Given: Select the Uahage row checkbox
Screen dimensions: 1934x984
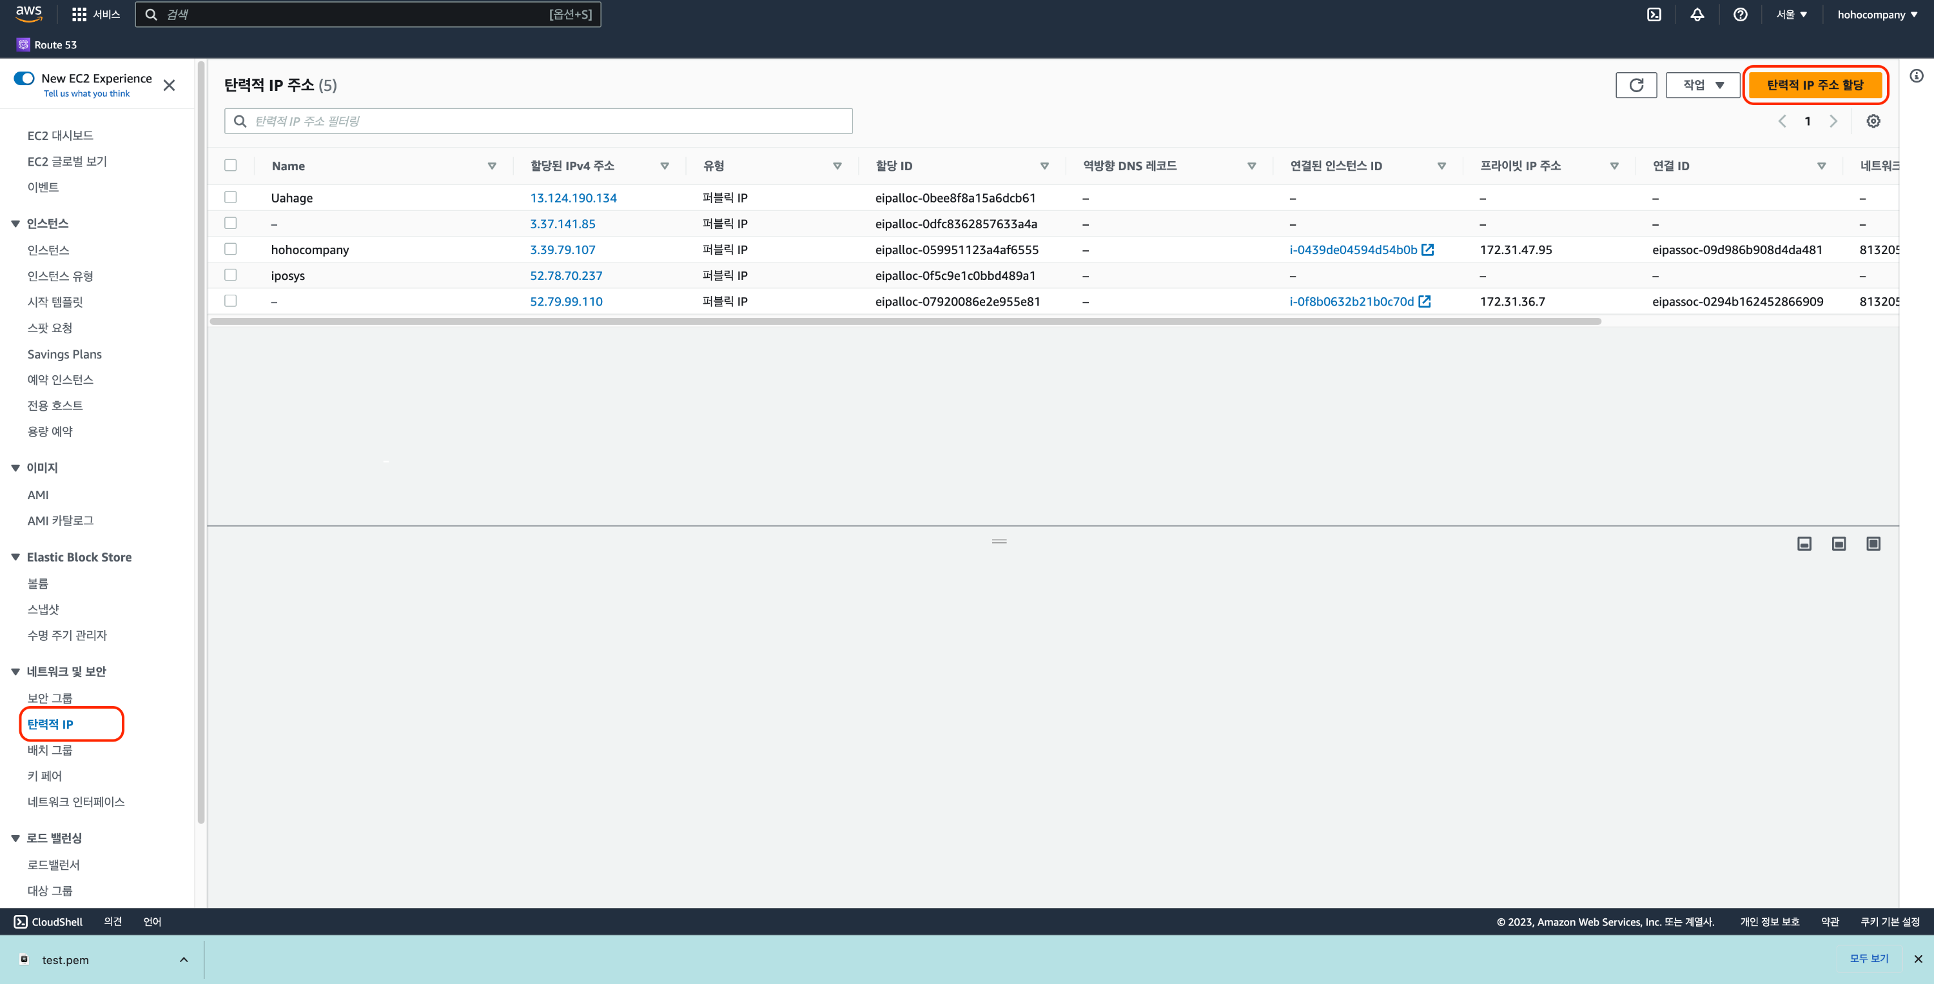Looking at the screenshot, I should 231,197.
